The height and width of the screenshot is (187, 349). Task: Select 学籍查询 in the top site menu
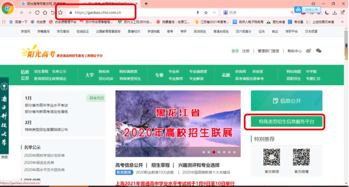click(x=43, y=31)
